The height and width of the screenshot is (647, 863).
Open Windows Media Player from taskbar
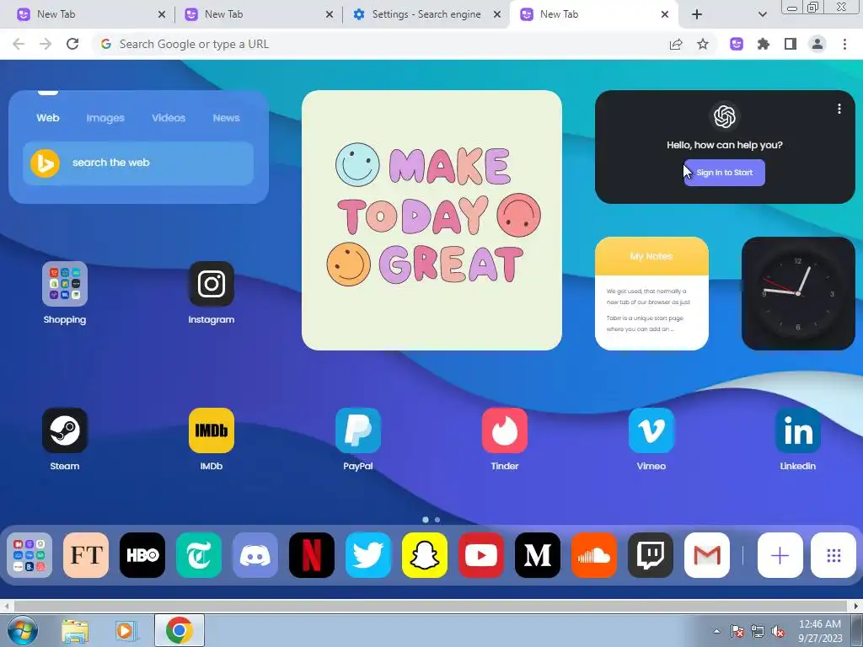(x=126, y=631)
